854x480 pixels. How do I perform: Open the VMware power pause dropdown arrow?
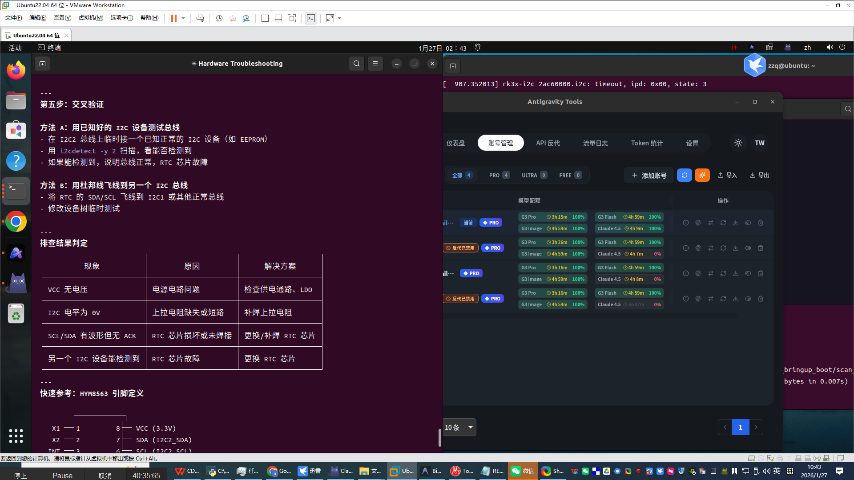pos(183,18)
